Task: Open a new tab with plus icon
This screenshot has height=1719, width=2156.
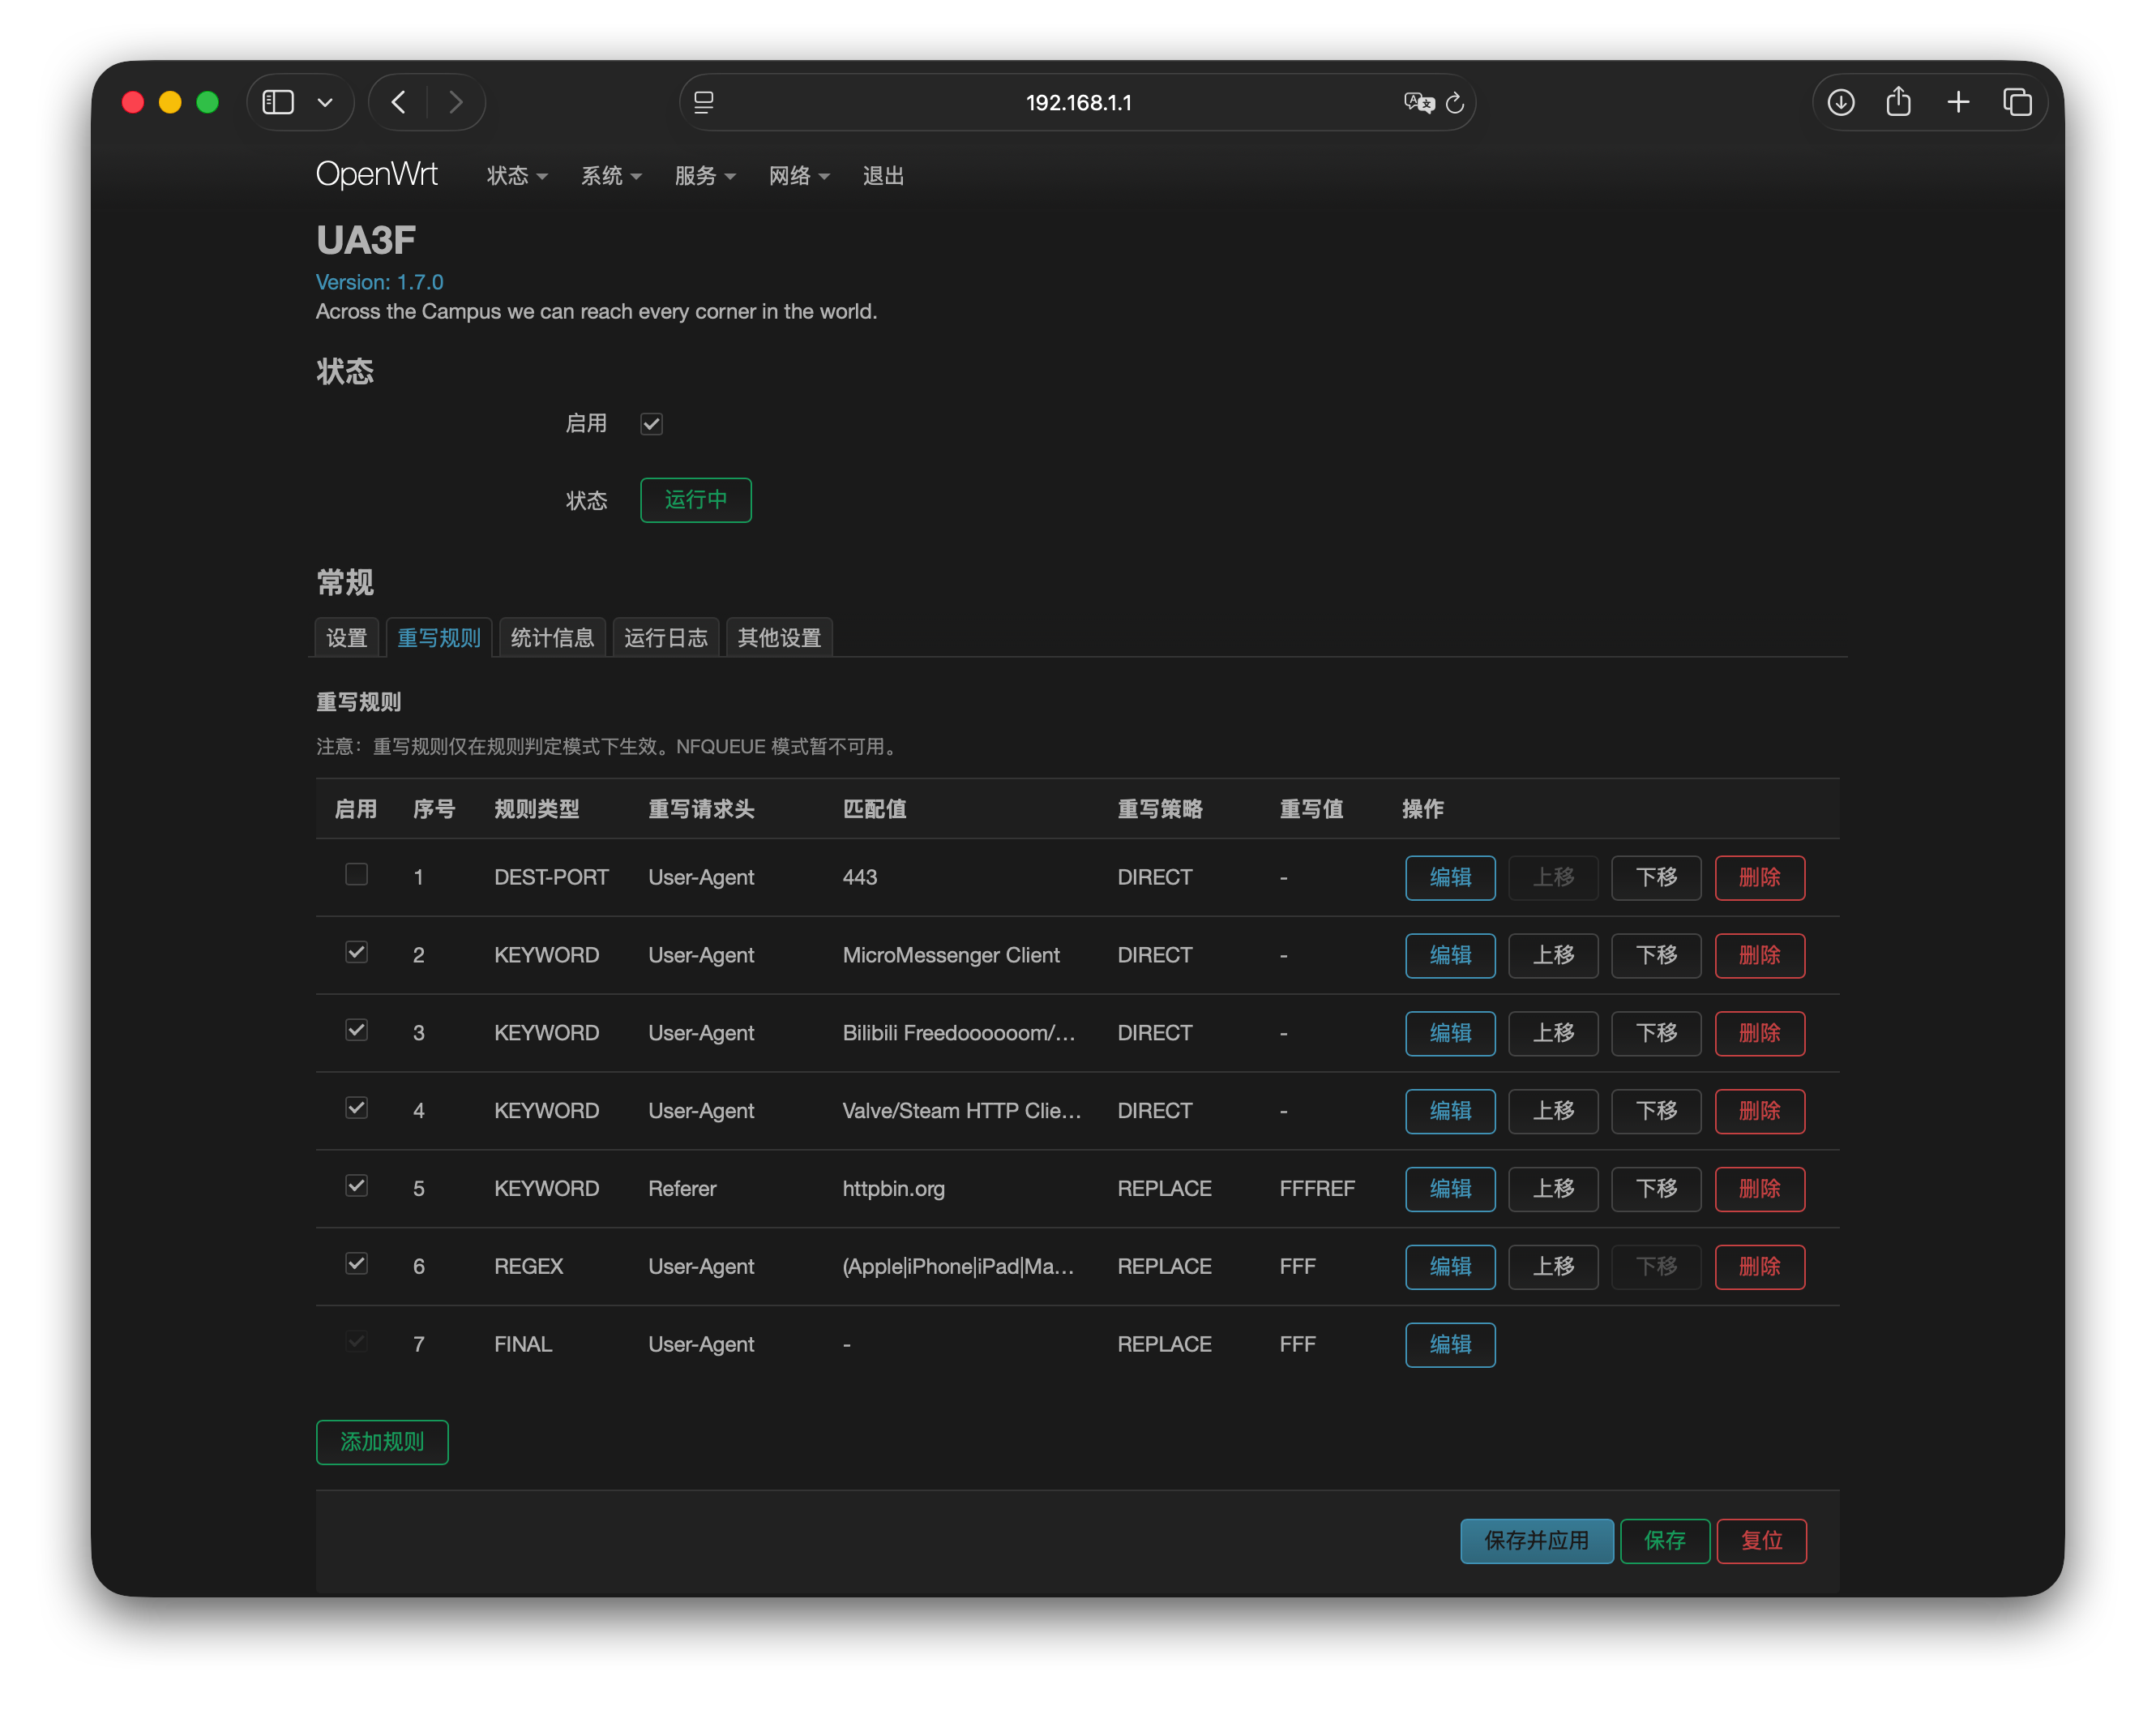Action: point(1958,102)
